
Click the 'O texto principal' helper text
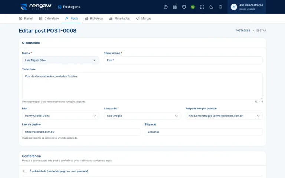[54, 102]
